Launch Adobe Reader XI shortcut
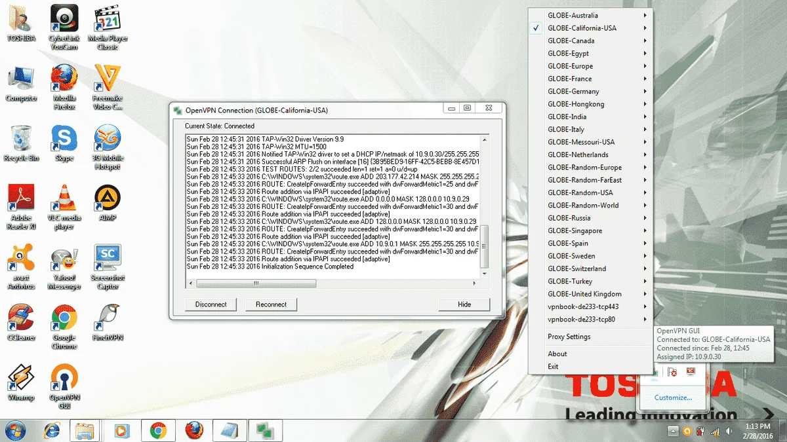Viewport: 787px width, 442px height. 22,207
